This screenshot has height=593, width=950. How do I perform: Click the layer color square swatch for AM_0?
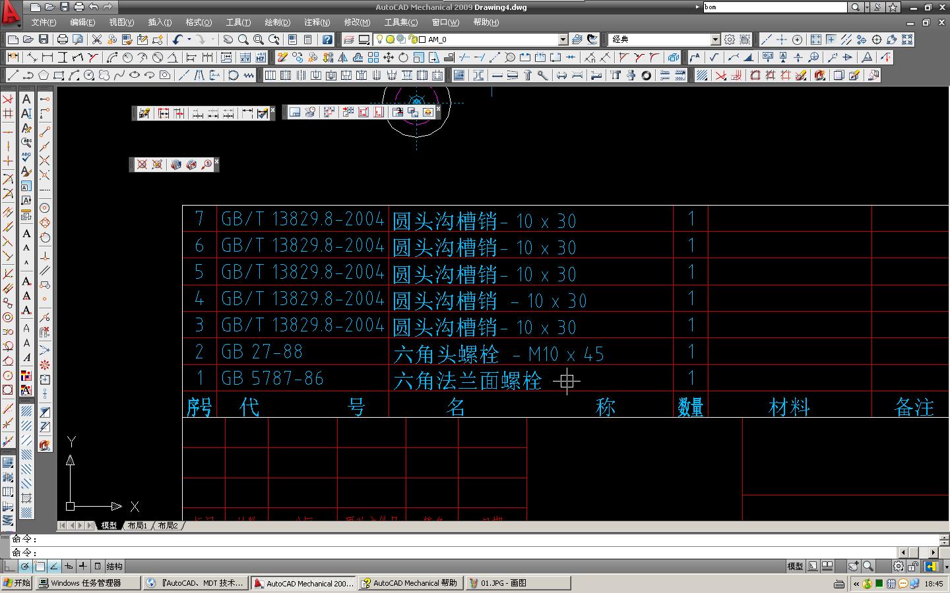coord(422,40)
